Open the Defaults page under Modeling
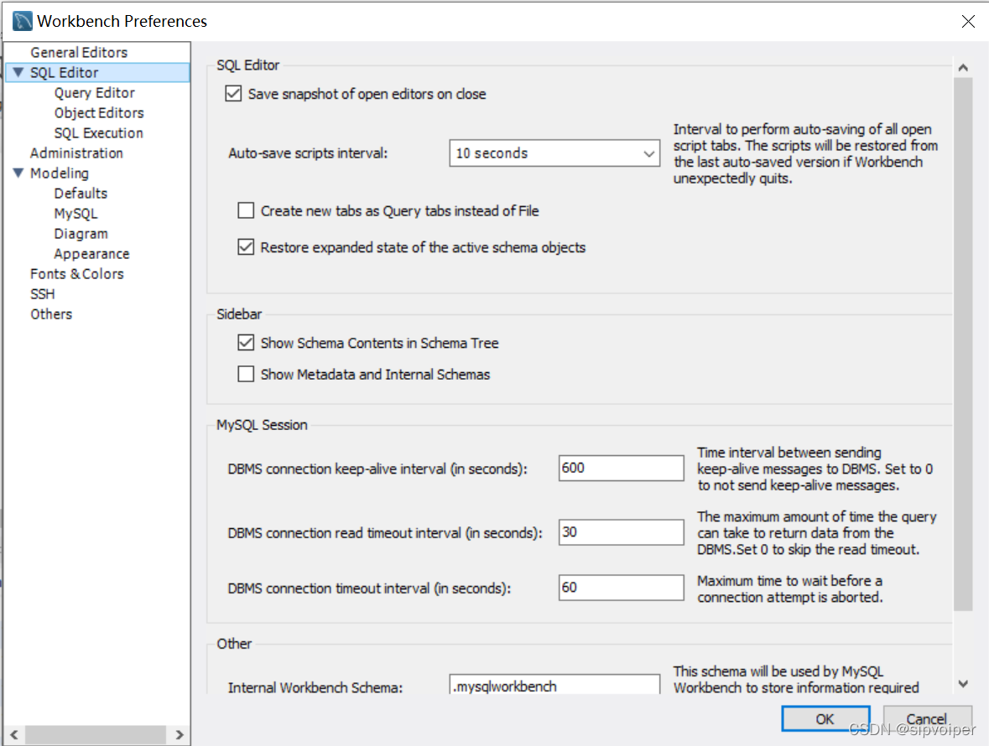This screenshot has height=746, width=989. 81,194
